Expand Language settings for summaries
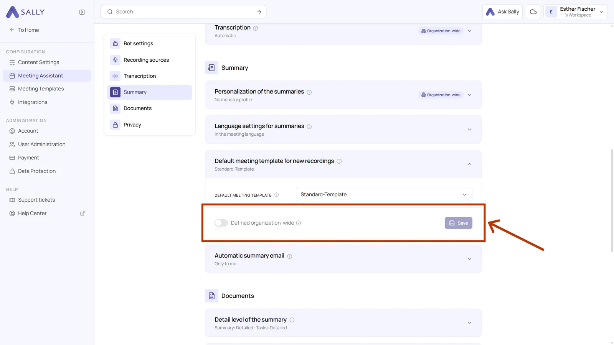 [469, 130]
